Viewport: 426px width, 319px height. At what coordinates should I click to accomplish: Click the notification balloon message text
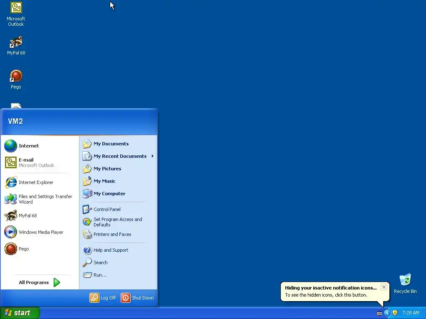326,295
